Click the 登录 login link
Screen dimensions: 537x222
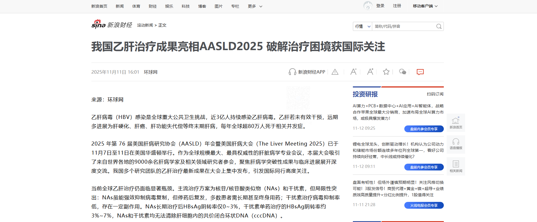pyautogui.click(x=380, y=6)
